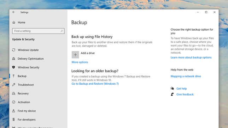Select the Windows Update sync icon
Screen dimensions: 228x128
(x=14, y=50)
